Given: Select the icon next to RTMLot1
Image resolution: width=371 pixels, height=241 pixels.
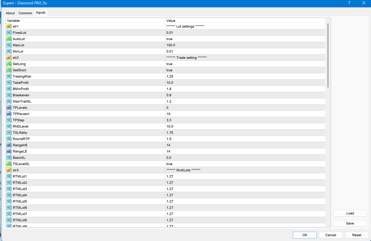Looking at the screenshot, I should pyautogui.click(x=9, y=176).
